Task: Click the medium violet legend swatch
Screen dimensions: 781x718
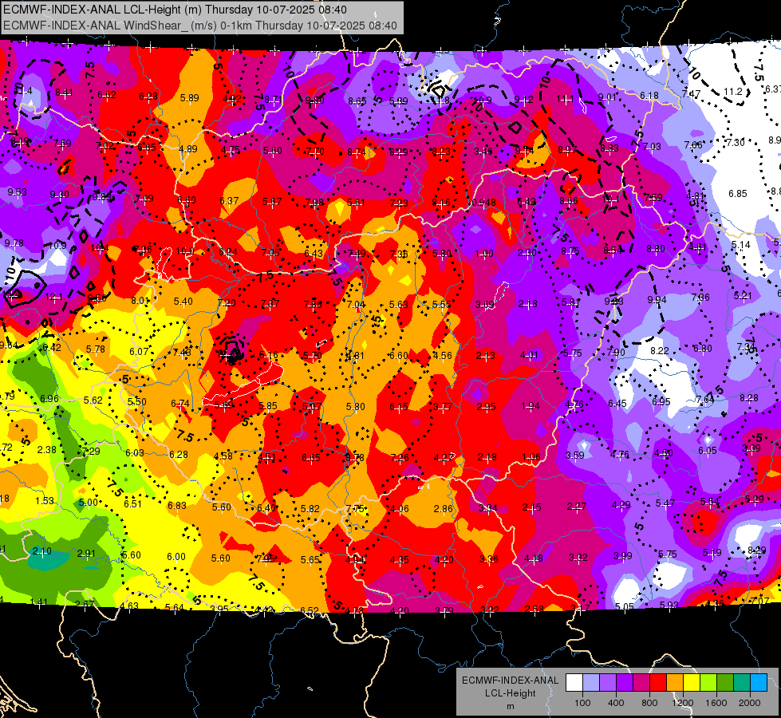Action: tap(608, 683)
